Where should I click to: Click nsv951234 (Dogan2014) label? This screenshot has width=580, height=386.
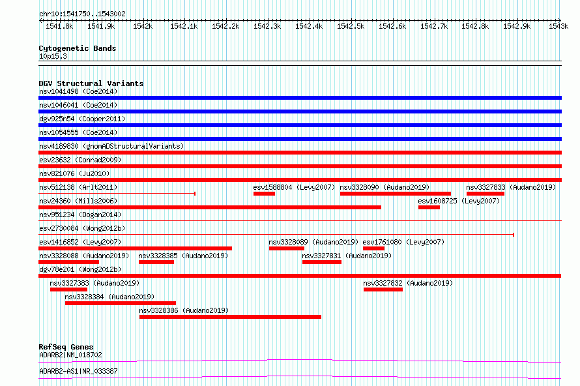tap(80, 215)
